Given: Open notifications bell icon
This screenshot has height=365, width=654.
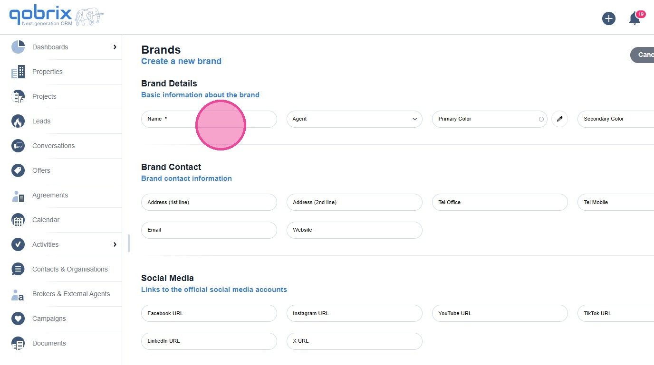Looking at the screenshot, I should click(635, 19).
